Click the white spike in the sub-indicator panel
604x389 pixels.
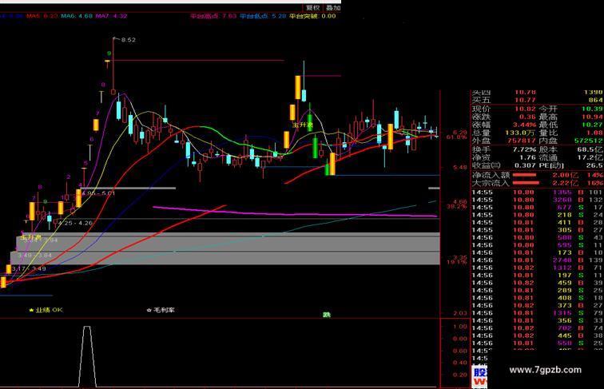87,356
